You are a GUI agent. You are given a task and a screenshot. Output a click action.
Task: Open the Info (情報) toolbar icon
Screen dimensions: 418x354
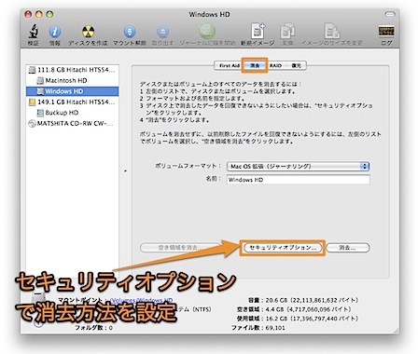point(55,32)
